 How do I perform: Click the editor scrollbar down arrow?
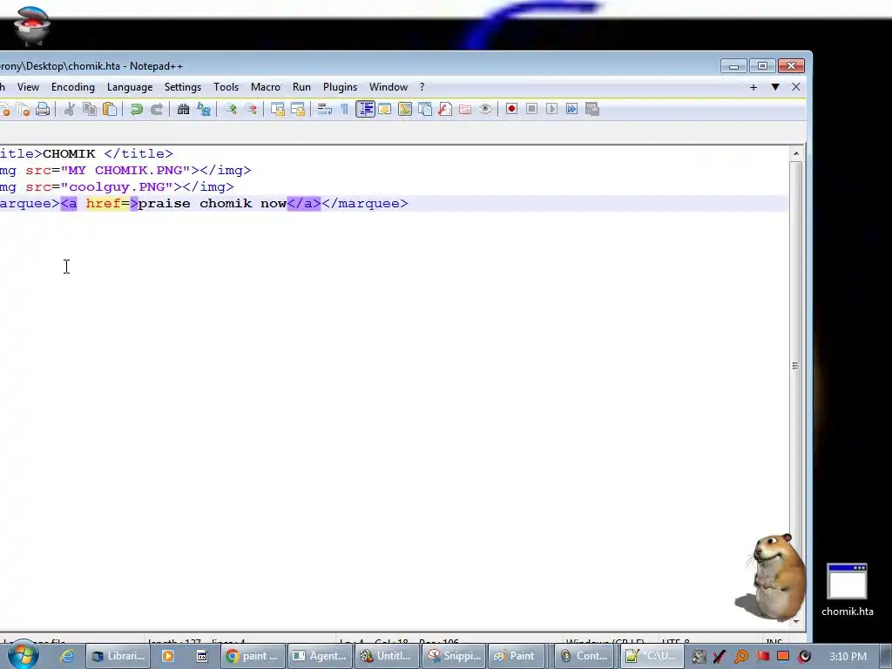[x=796, y=621]
